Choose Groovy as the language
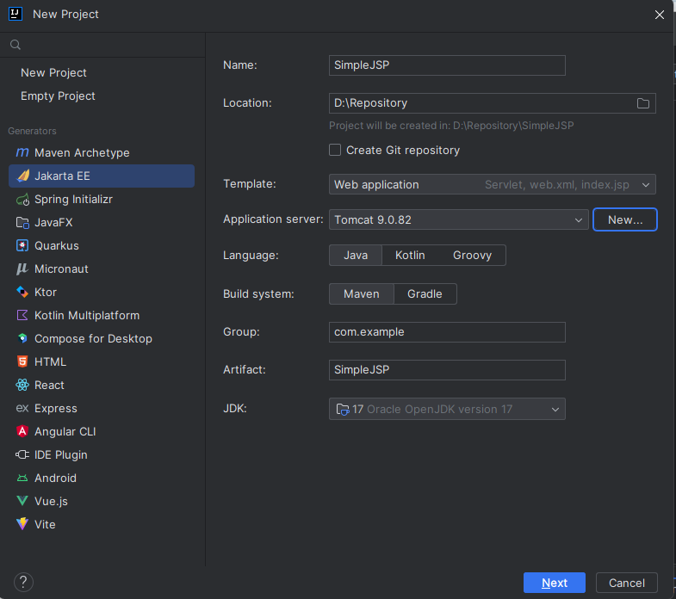The image size is (676, 599). 472,255
